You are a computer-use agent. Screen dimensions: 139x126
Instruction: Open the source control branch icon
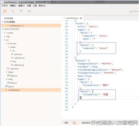tap(21, 11)
